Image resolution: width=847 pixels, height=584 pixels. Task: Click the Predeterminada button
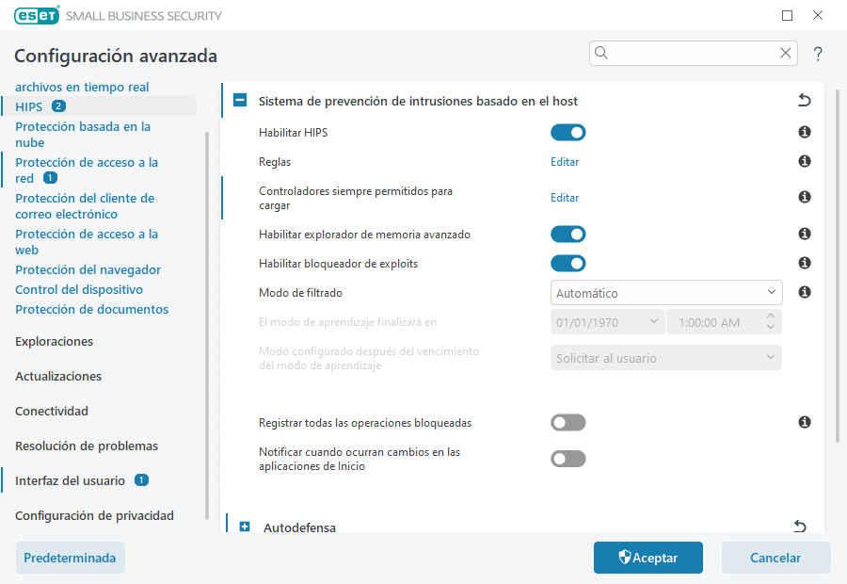pyautogui.click(x=70, y=558)
